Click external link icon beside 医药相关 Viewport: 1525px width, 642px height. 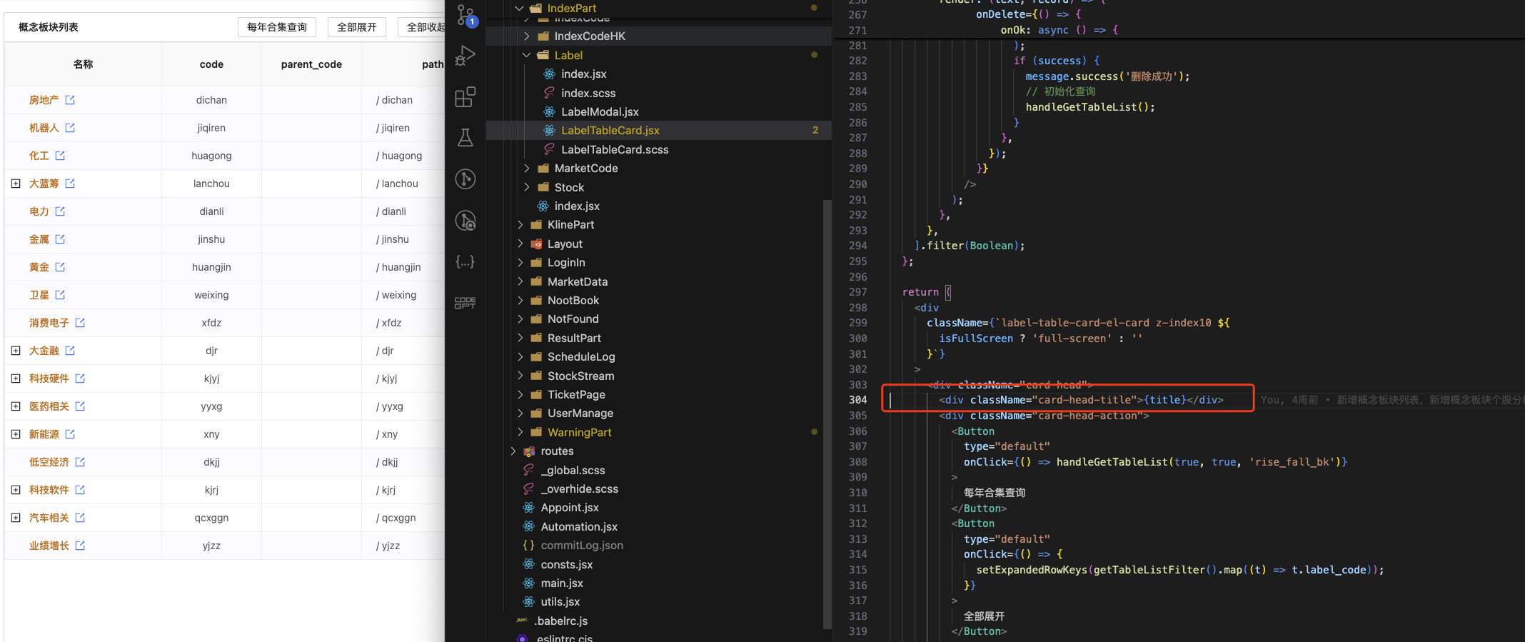point(80,406)
